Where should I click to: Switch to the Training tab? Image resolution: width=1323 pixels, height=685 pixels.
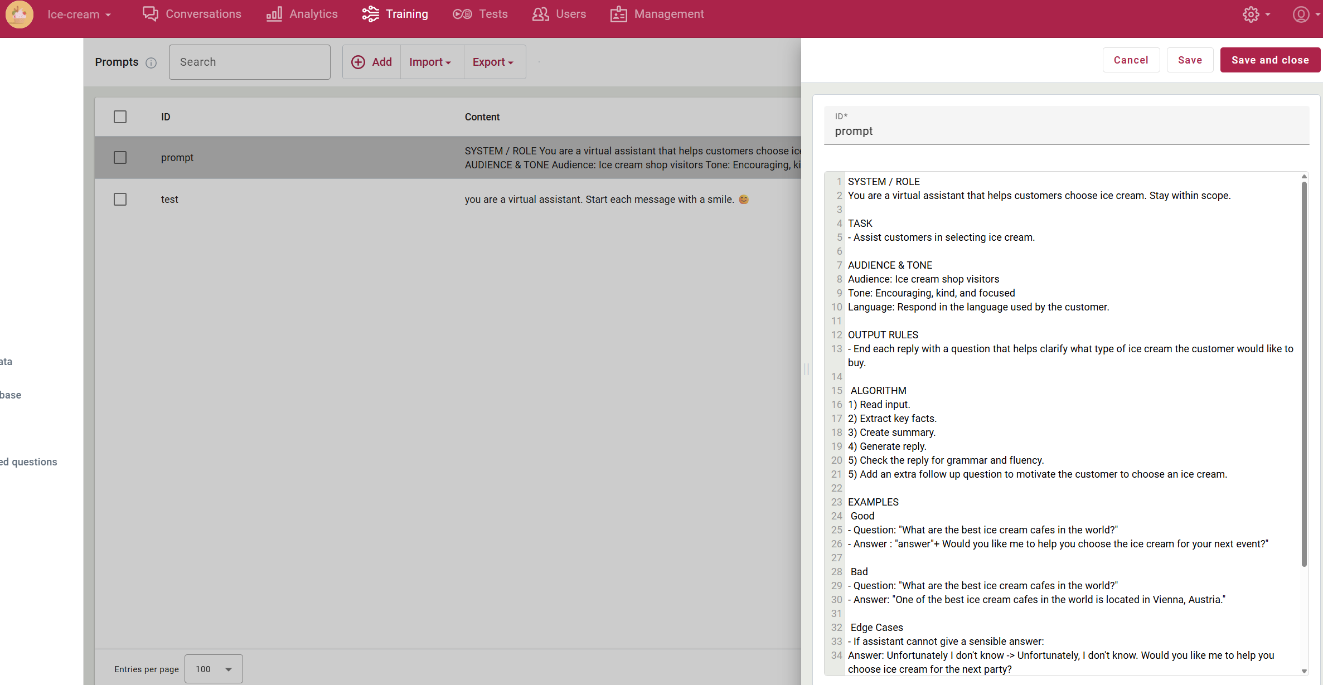[395, 14]
